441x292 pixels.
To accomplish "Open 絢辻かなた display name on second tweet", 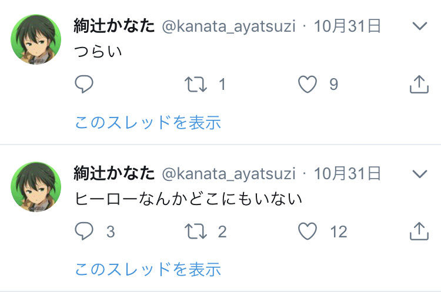I will pos(114,173).
